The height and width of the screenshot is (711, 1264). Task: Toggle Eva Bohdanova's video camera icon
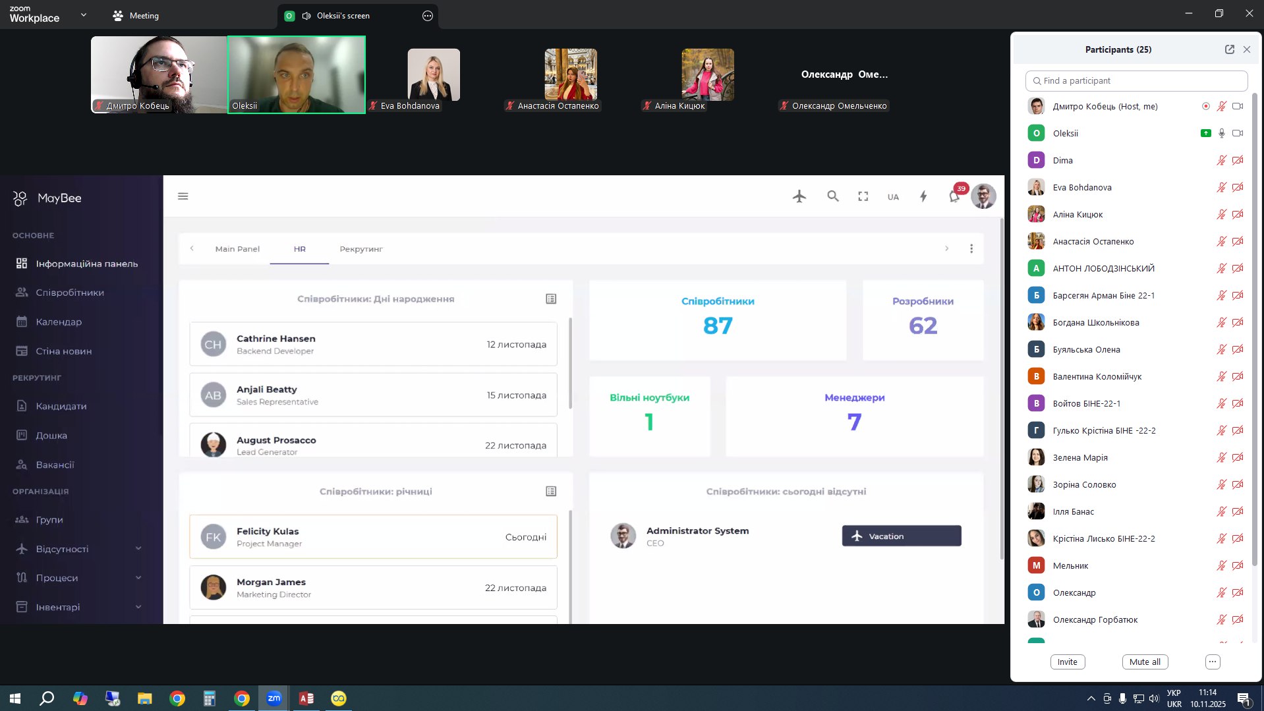coord(1238,187)
